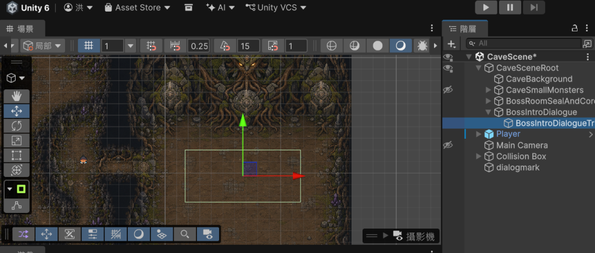Viewport: 595px width, 253px height.
Task: Click the bottom overlay move-gizmo icon
Action: (x=46, y=234)
